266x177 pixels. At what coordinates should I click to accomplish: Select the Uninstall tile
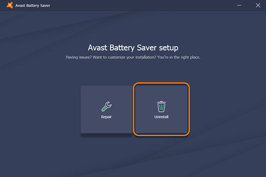161,109
